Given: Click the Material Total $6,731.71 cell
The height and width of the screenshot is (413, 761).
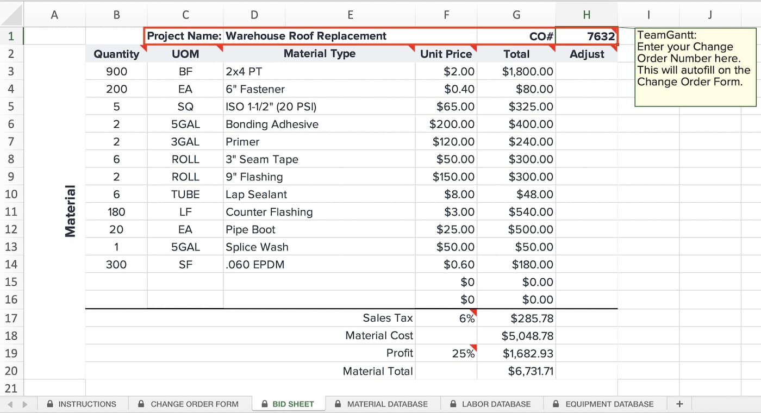Looking at the screenshot, I should pyautogui.click(x=516, y=371).
